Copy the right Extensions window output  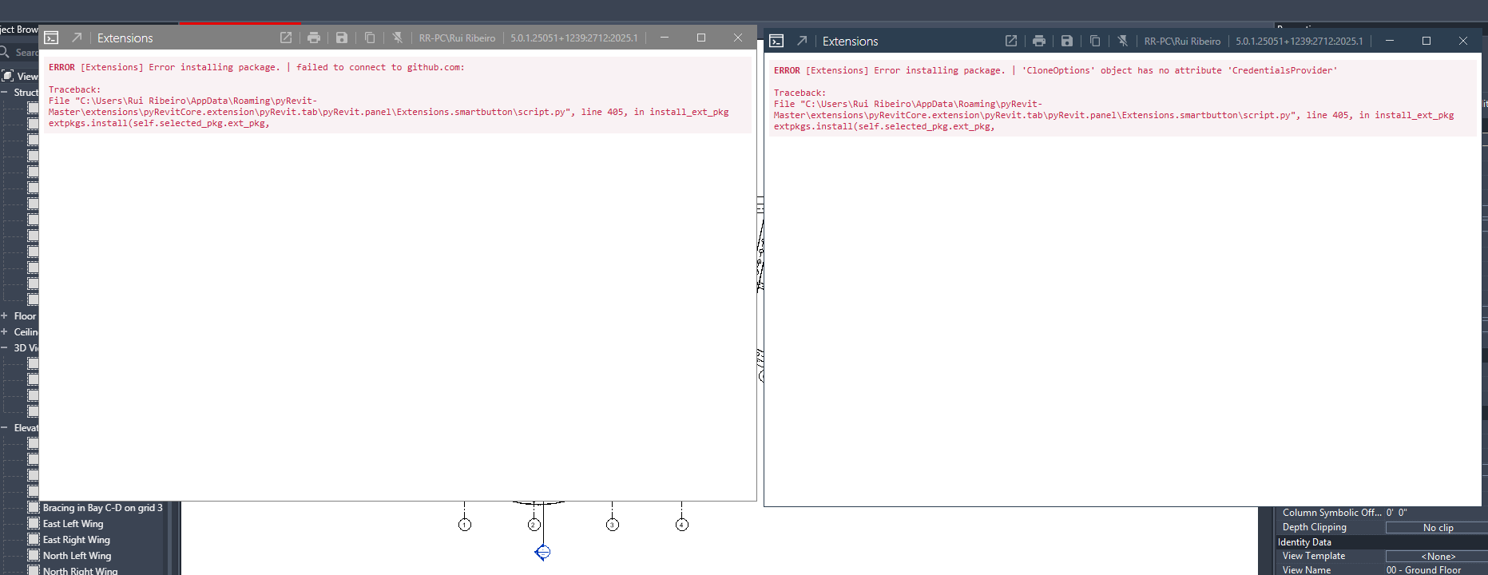1095,41
